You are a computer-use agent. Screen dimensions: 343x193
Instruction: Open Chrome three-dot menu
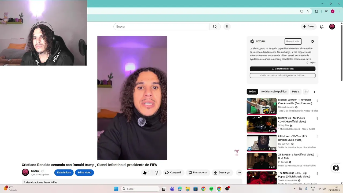click(339, 11)
